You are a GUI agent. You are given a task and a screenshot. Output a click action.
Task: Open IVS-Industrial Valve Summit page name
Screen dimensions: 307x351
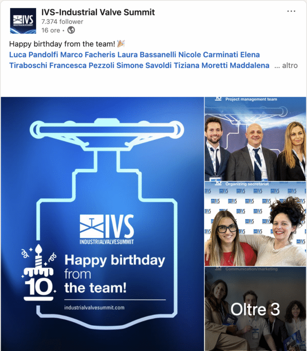click(x=98, y=12)
